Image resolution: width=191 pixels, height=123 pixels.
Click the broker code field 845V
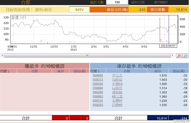coord(79,10)
